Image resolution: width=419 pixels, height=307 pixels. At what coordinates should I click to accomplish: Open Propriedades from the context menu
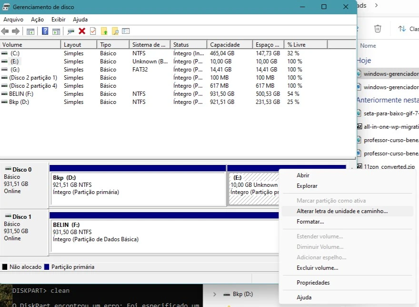tap(347, 283)
